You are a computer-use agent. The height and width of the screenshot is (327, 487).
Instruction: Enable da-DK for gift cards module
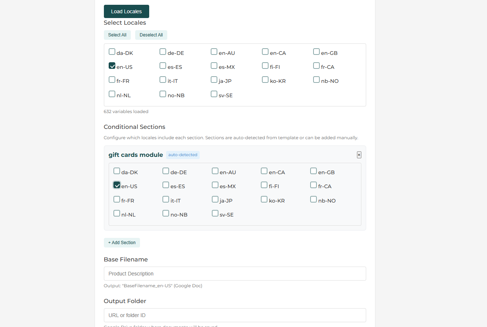click(x=117, y=171)
